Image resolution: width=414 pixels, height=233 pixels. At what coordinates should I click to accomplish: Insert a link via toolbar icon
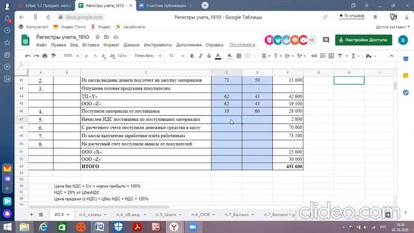tap(314, 56)
